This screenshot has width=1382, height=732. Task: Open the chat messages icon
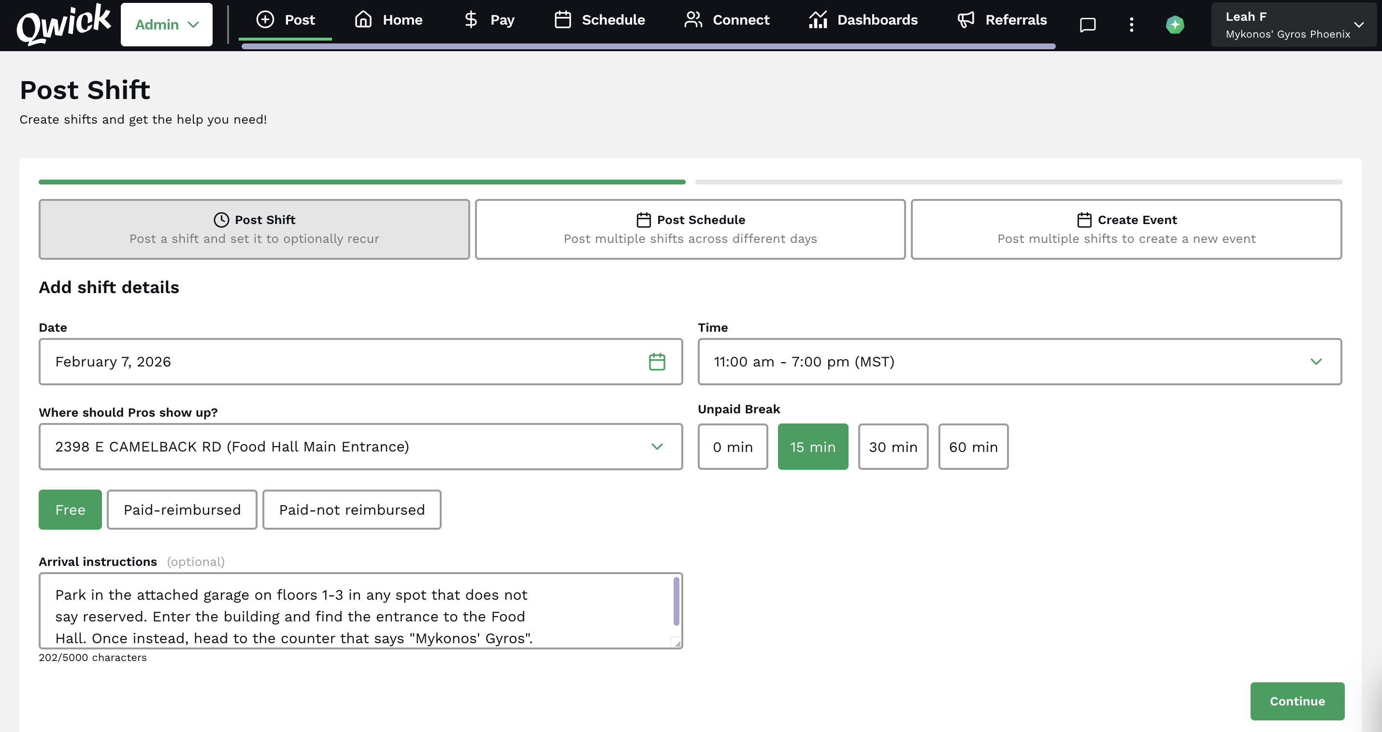[x=1087, y=25]
